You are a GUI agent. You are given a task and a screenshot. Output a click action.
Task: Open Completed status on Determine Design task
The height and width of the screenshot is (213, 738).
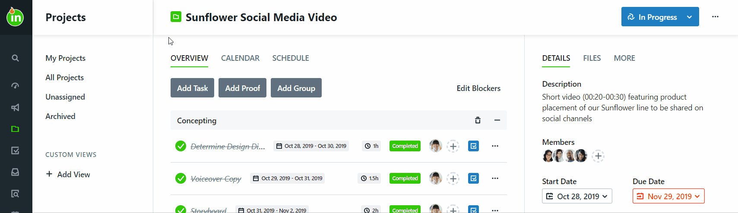405,146
